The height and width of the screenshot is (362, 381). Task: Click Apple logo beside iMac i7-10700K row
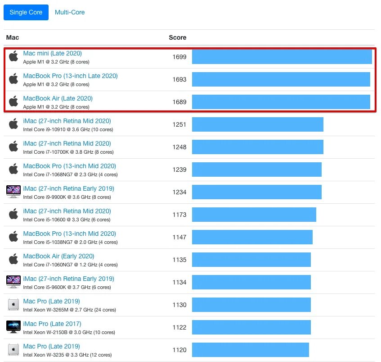pos(13,147)
